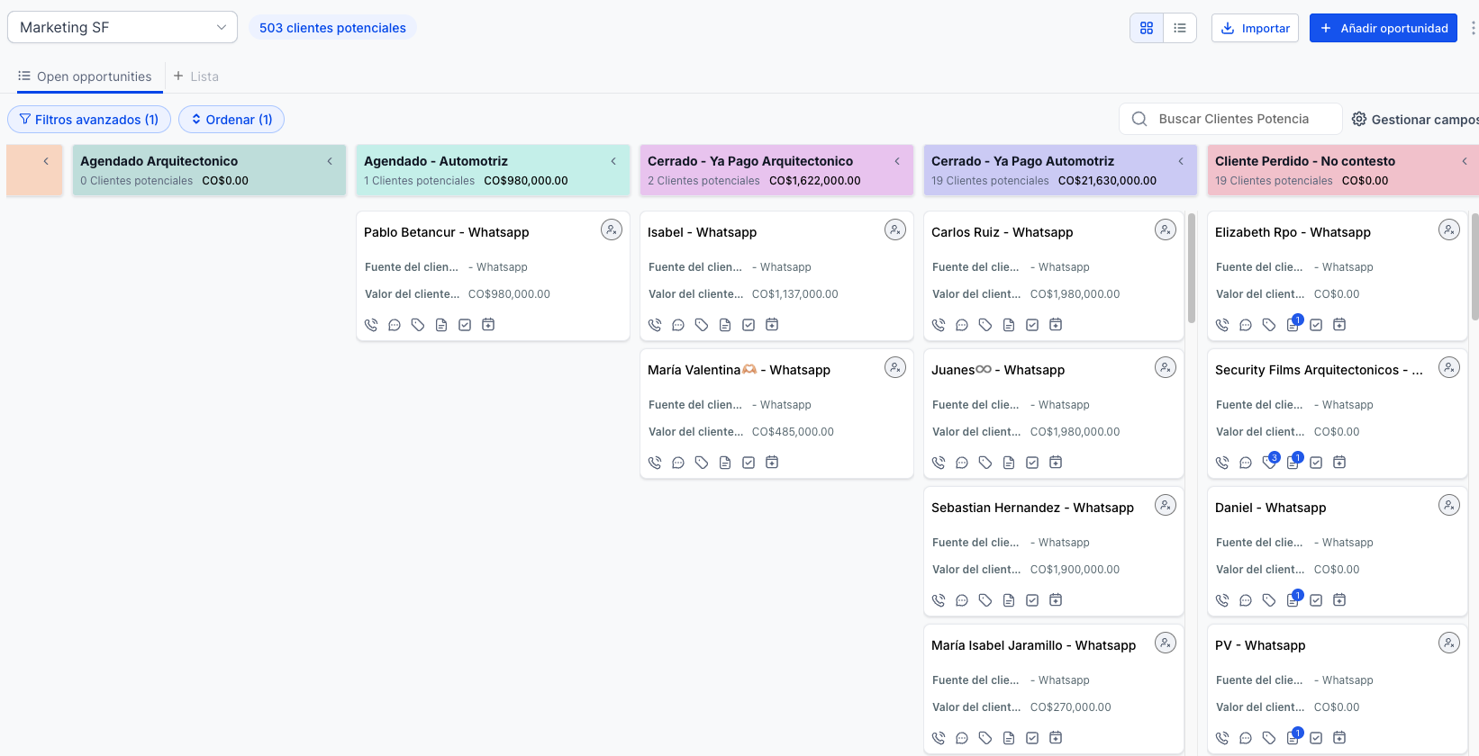1479x756 pixels.
Task: Collapse the Cerrado - Ya Pago Arquitectonico column
Action: point(897,161)
